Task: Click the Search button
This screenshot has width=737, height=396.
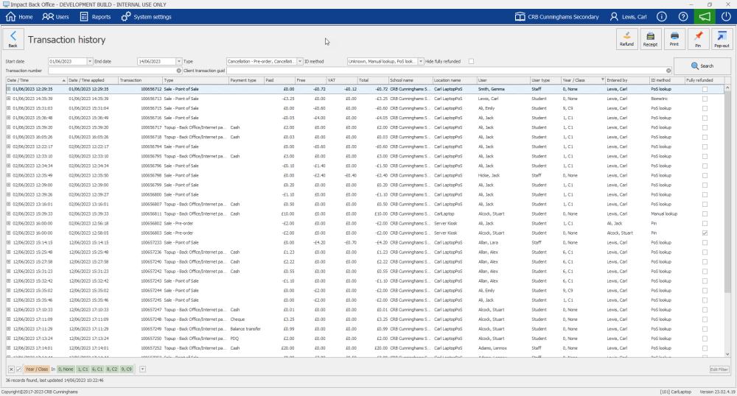Action: [x=702, y=66]
